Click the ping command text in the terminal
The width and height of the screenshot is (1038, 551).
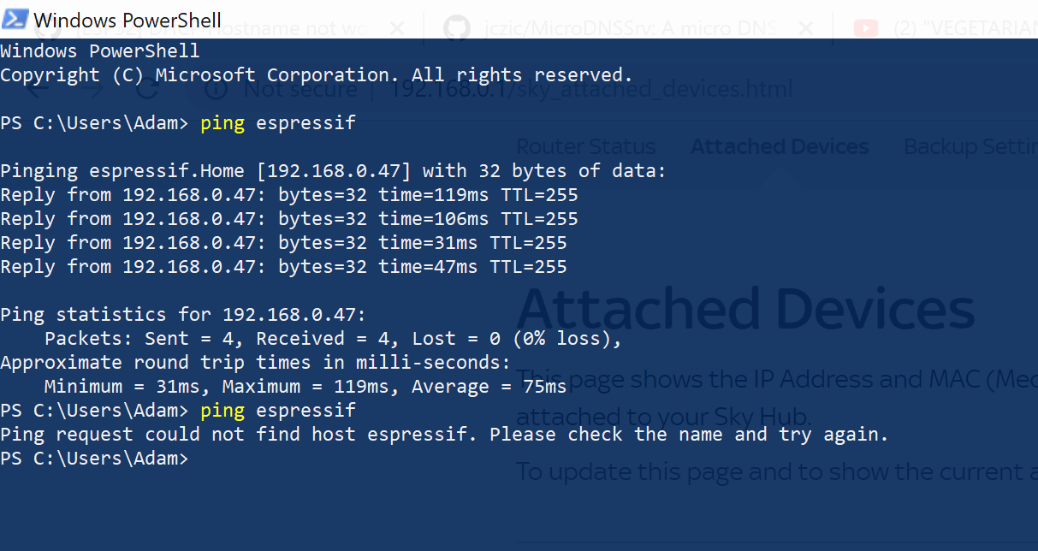click(x=222, y=122)
